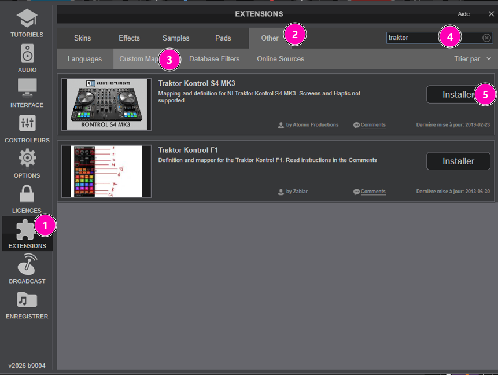Viewport: 498px width, 375px height.
Task: Open Options gear icon
Action: (x=27, y=159)
